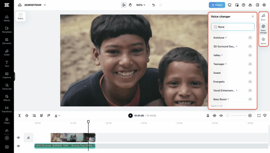The image size is (270, 153).
Task: Undo the last action
Action: (x=154, y=5)
